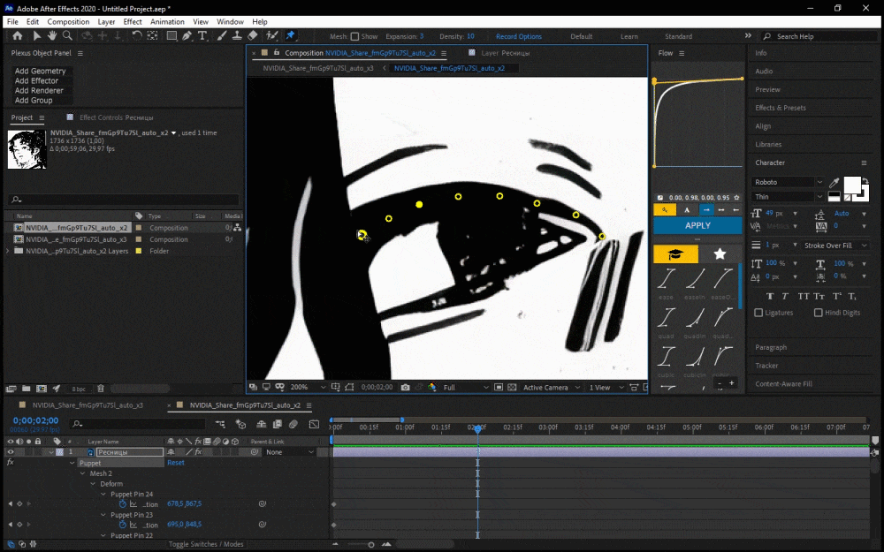Click Reset next to Puppet effect
This screenshot has width=884, height=552.
tap(175, 463)
